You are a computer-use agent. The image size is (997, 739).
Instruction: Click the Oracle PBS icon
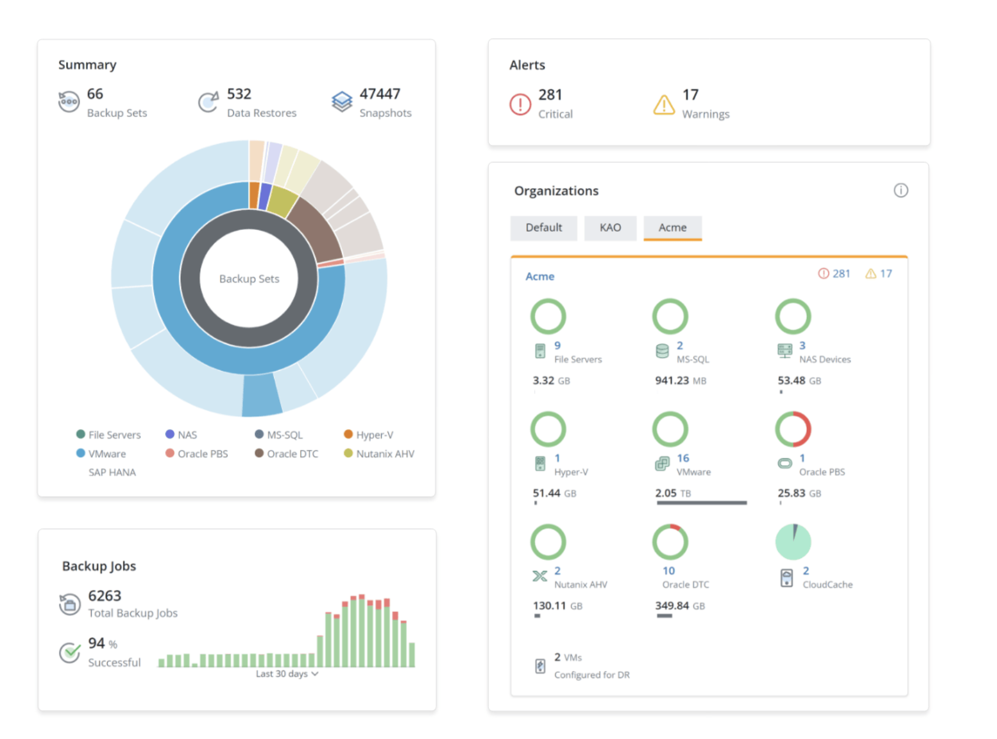[x=785, y=464]
